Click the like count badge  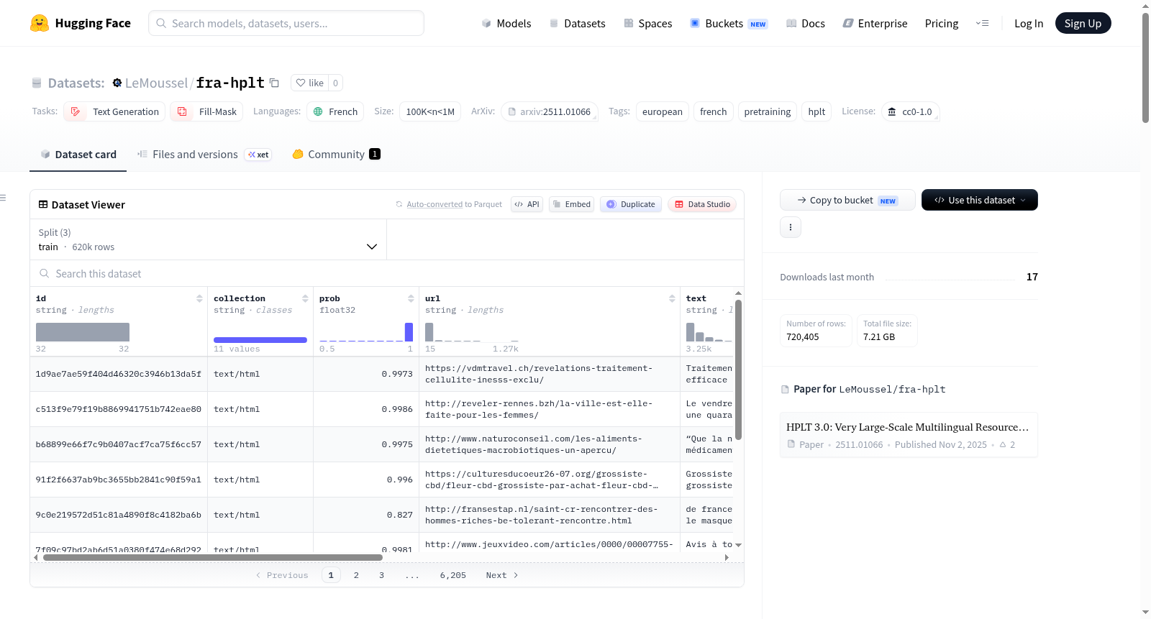pyautogui.click(x=335, y=83)
